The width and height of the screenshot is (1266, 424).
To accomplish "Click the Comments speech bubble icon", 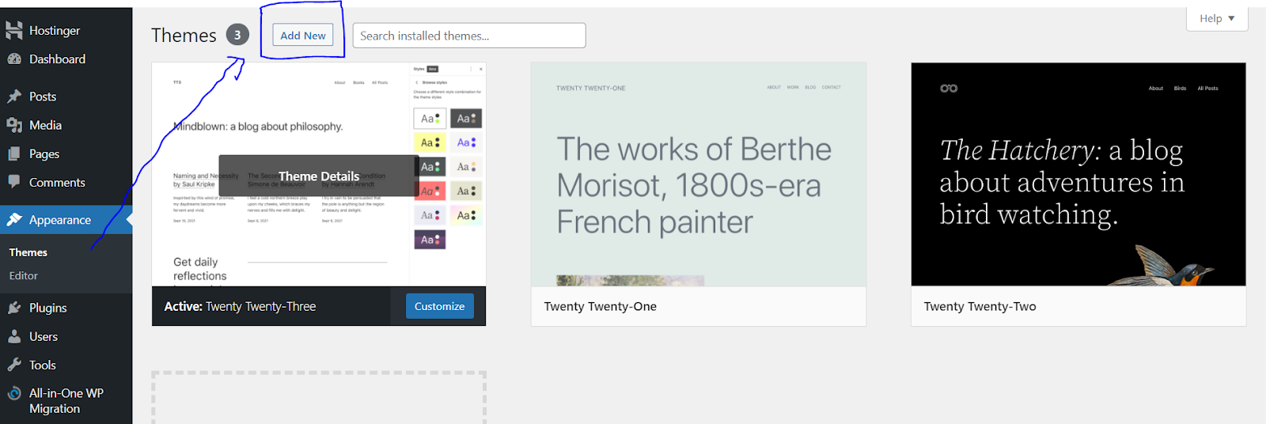I will (14, 182).
